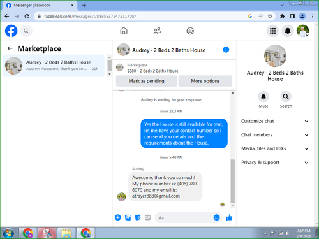
Task: Expand Privacy & support section
Action: tap(275, 163)
